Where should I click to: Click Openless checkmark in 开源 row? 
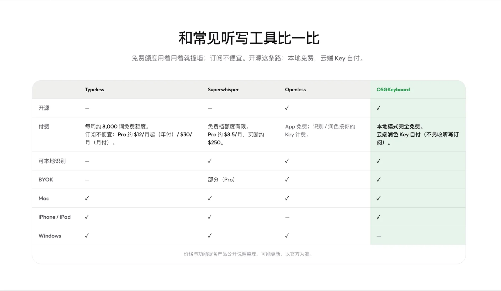click(x=287, y=108)
